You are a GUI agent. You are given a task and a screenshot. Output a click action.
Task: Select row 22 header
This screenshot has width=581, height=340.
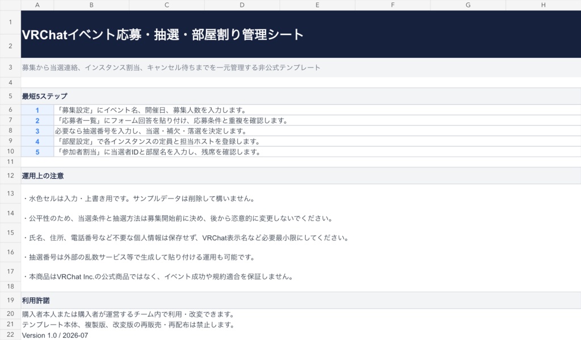click(x=10, y=334)
